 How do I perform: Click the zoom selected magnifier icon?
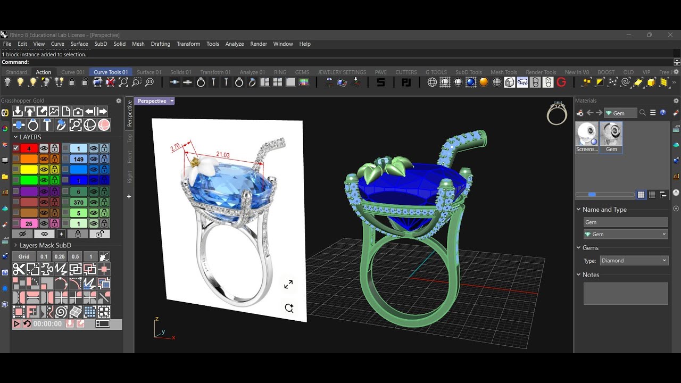137,82
